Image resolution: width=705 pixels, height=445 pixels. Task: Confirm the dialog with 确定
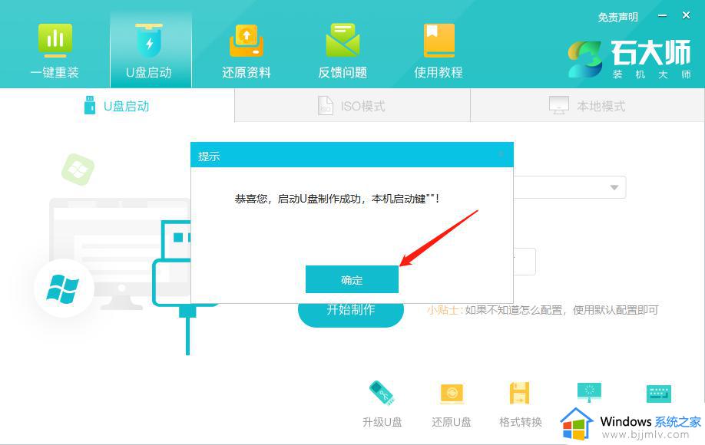click(x=352, y=279)
